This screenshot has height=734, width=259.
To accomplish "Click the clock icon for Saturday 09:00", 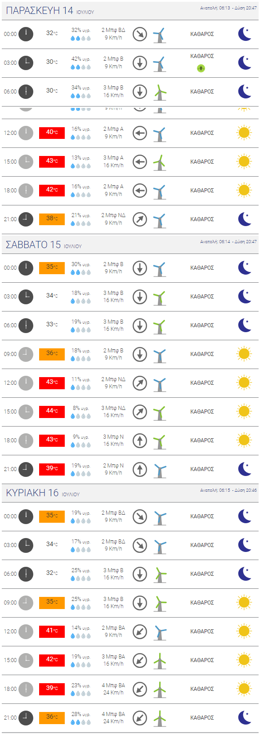I will (26, 354).
